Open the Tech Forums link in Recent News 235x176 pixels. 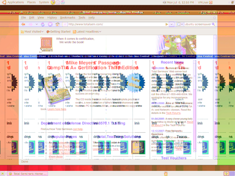tap(173, 113)
